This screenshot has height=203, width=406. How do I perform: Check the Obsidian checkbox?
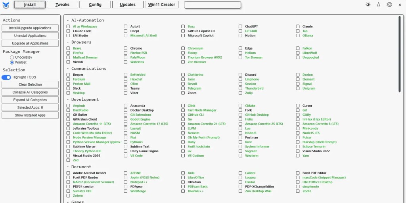click(x=183, y=182)
